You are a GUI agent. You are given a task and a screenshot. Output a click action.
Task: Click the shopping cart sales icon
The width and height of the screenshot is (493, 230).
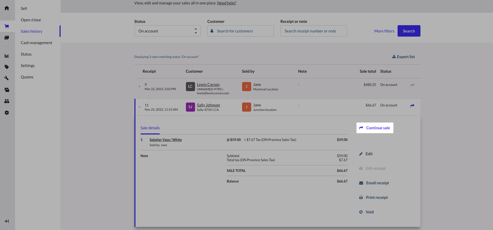click(7, 26)
